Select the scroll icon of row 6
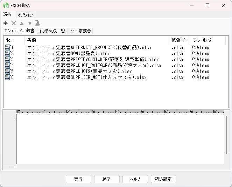The image size is (232, 187). coord(8,77)
